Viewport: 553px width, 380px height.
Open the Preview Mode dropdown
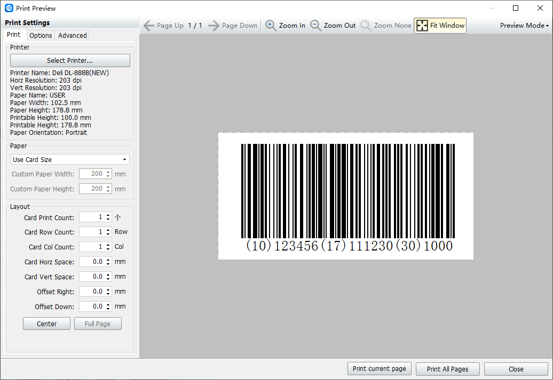524,26
